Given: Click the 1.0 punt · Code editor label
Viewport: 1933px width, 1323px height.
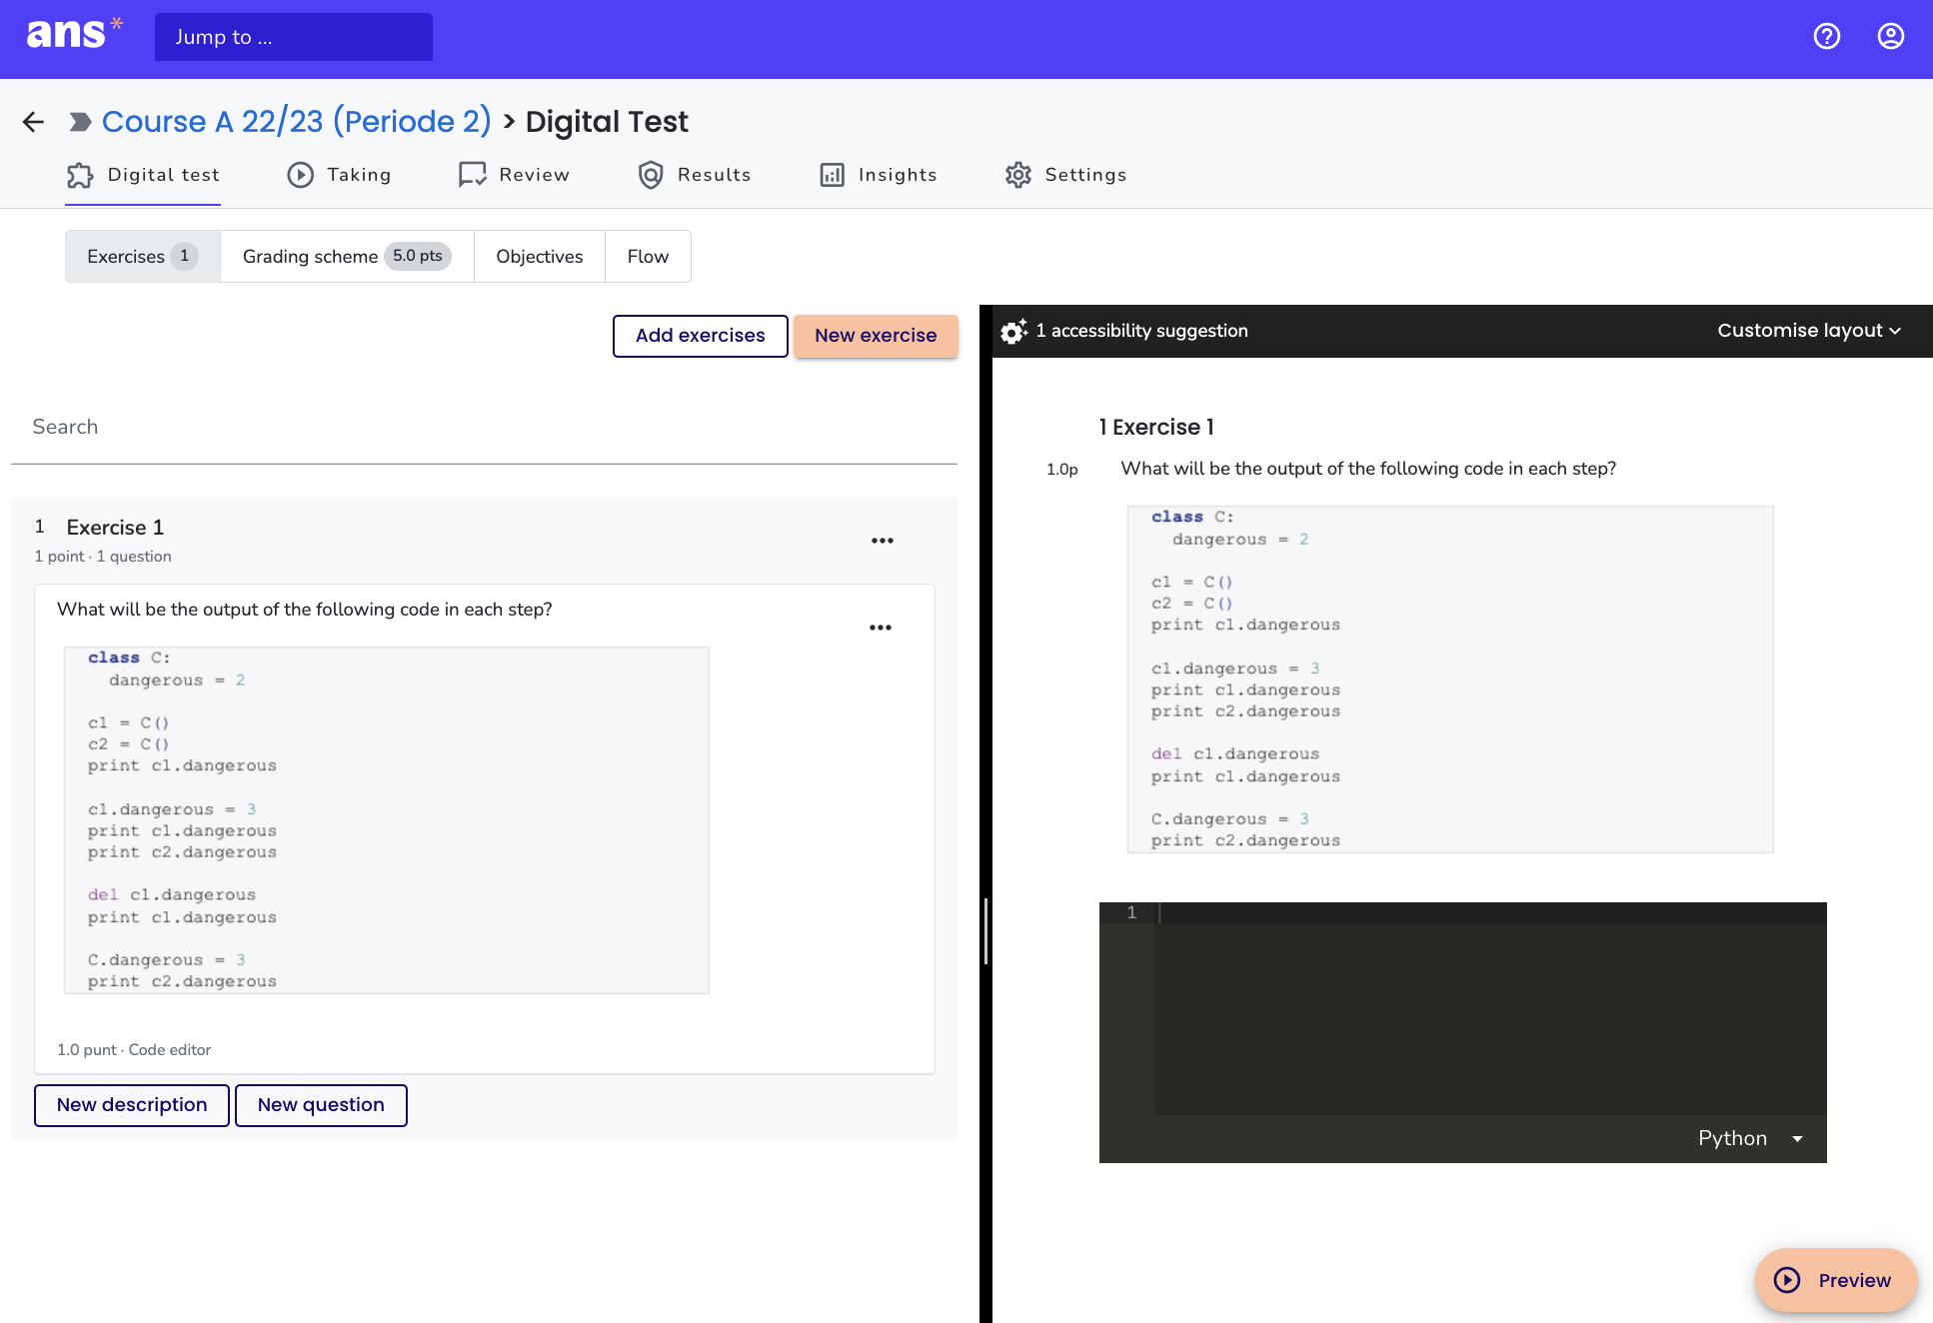Looking at the screenshot, I should [134, 1050].
